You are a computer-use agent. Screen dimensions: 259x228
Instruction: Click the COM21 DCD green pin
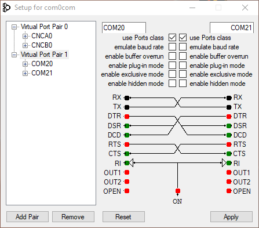(x=229, y=135)
